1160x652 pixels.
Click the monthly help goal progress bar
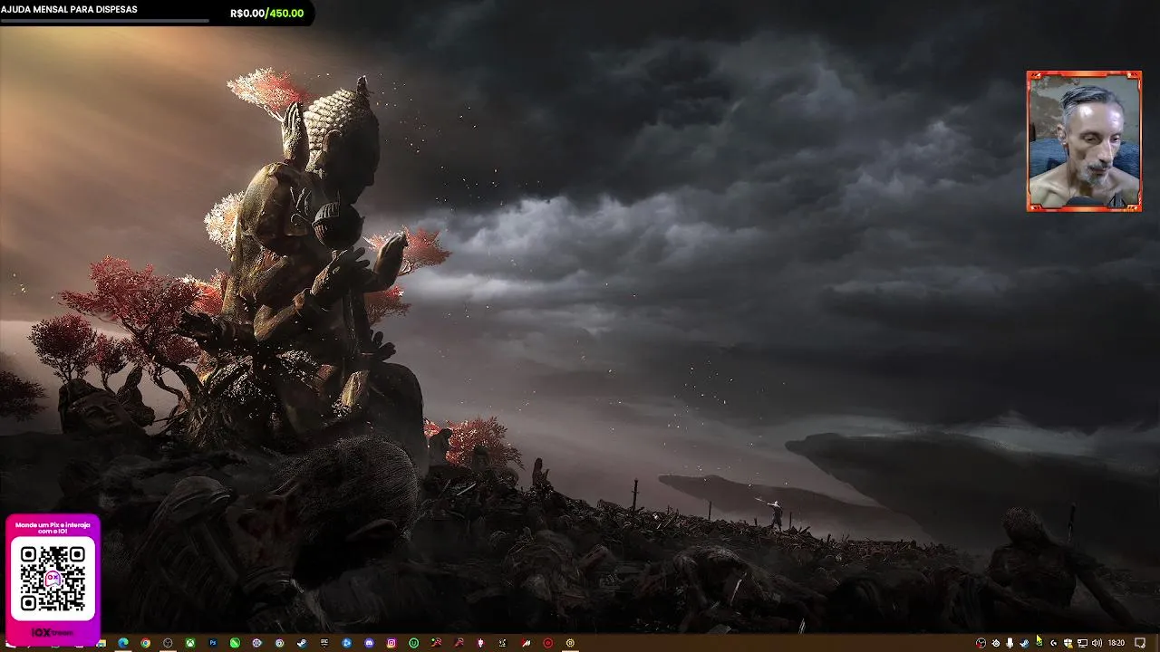(x=104, y=20)
